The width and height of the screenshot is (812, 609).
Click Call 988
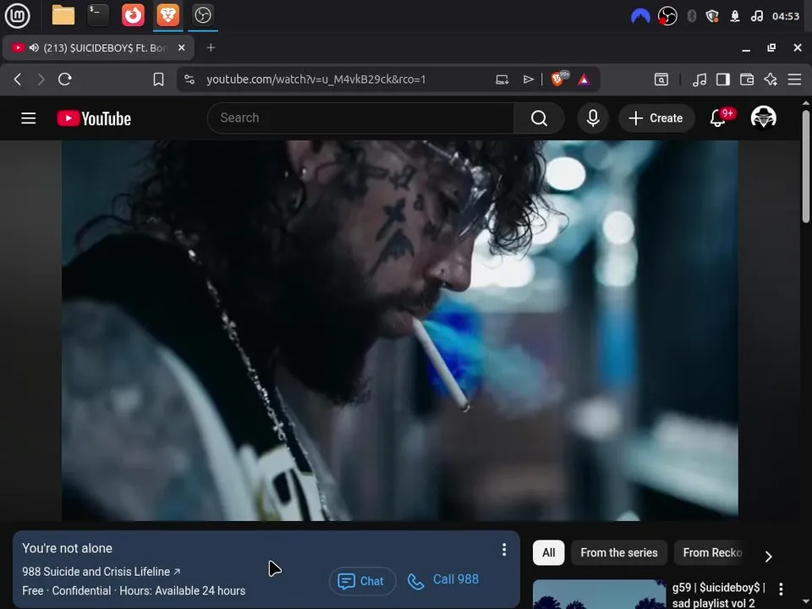point(443,580)
